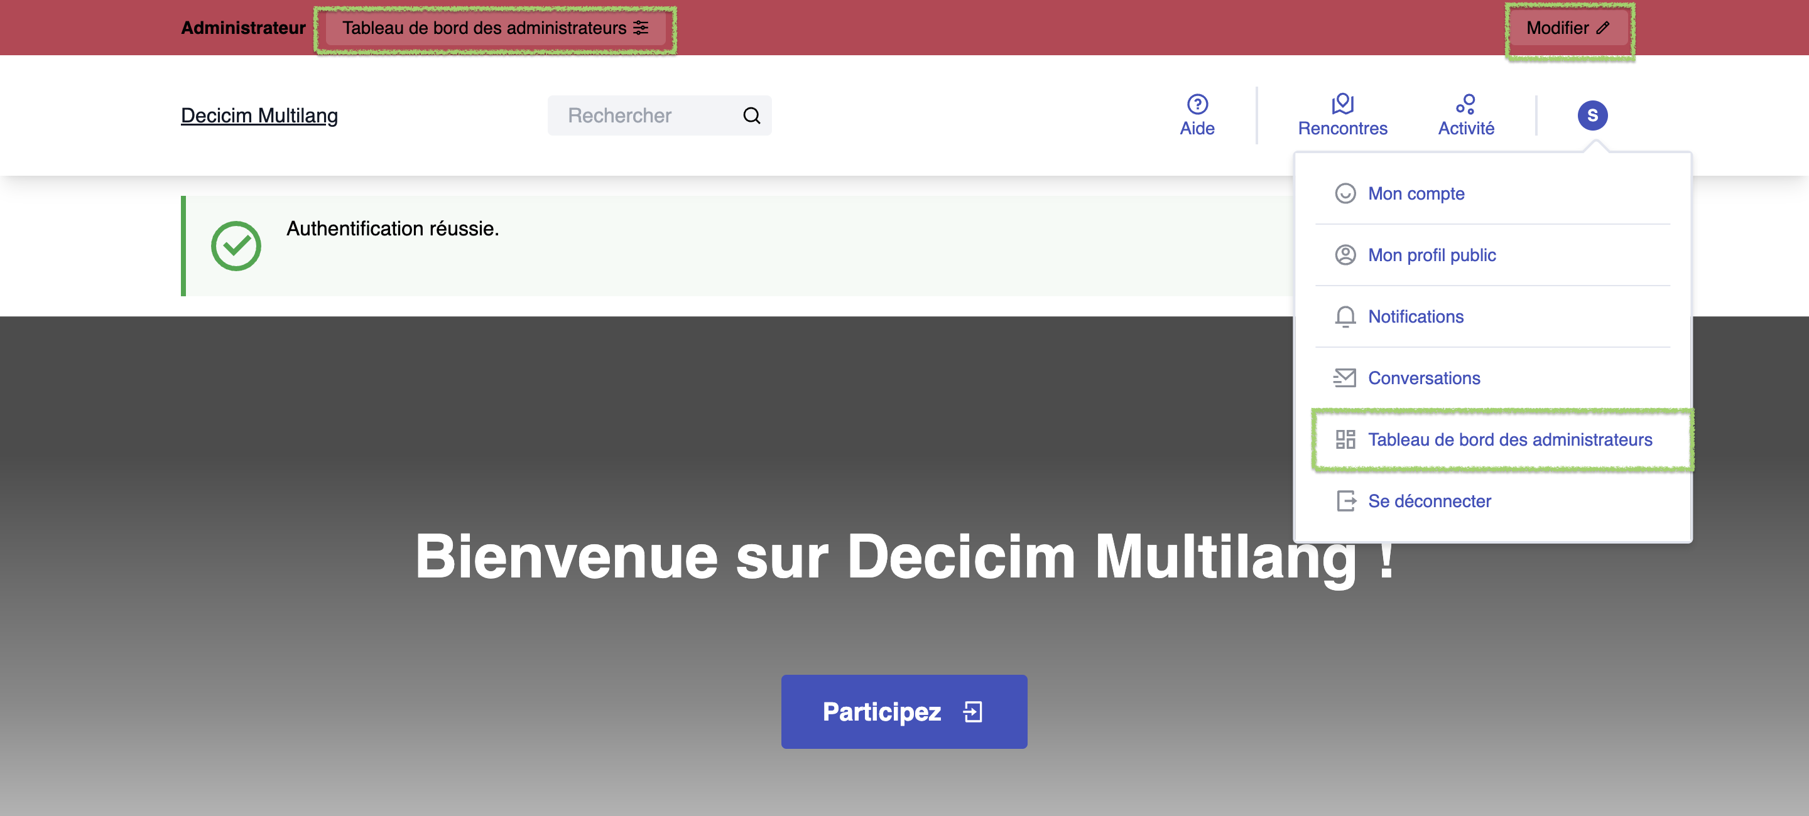1809x816 pixels.
Task: Click the Conversations envelope icon
Action: tap(1345, 378)
